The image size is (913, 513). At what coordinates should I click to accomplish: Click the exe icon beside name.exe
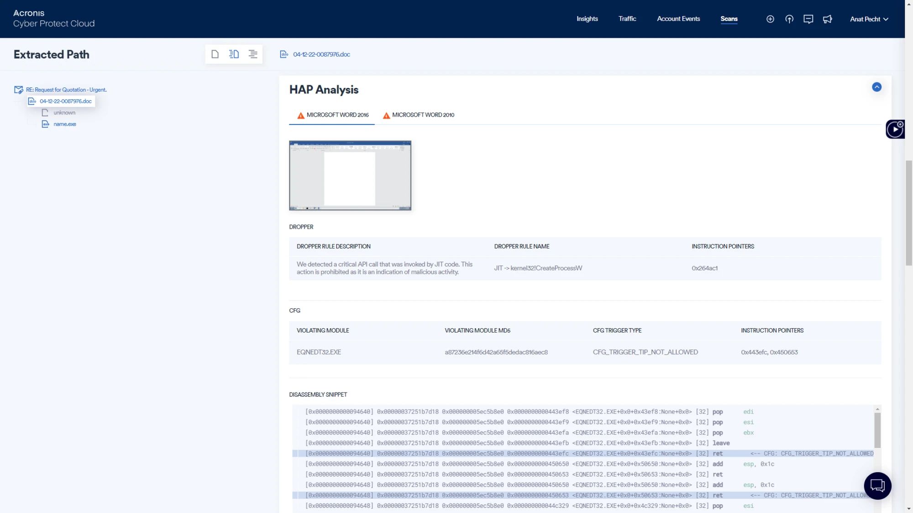point(45,124)
